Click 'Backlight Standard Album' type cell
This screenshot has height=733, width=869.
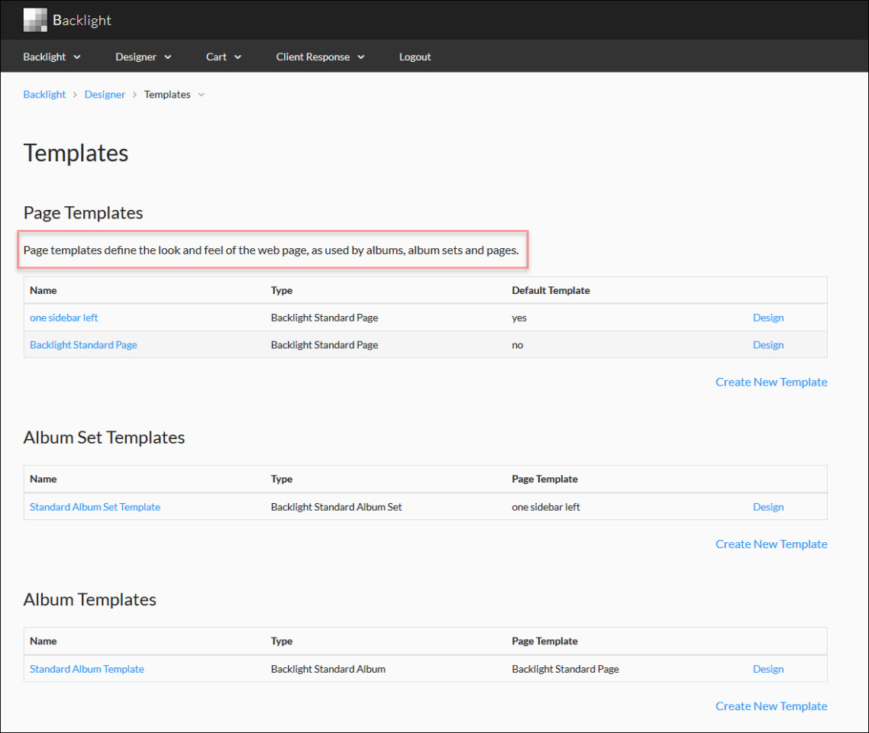click(x=328, y=669)
